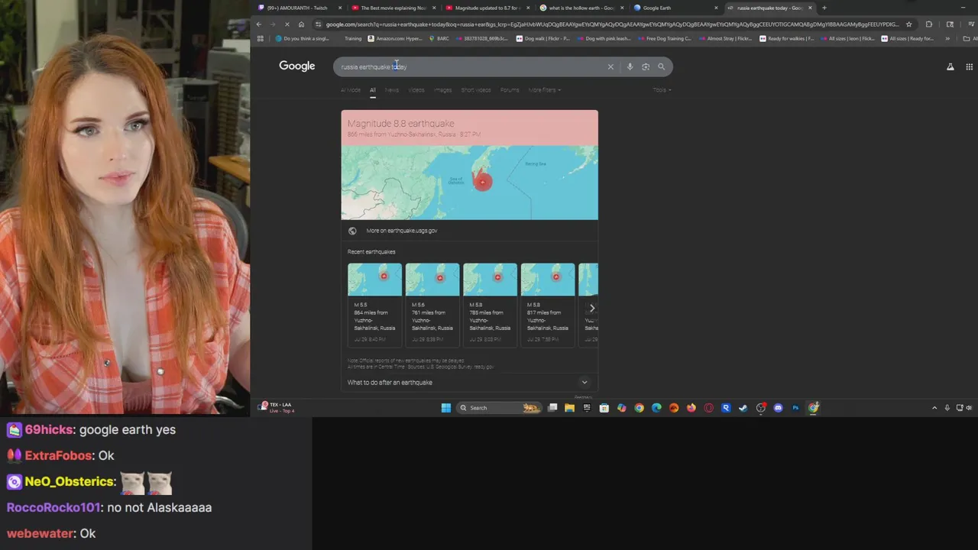Launch Chrome from the taskbar
Image resolution: width=978 pixels, height=550 pixels.
[639, 408]
